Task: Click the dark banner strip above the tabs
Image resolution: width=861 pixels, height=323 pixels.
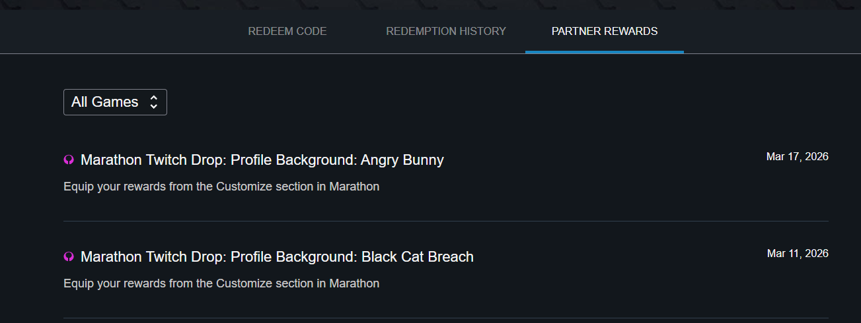Action: coord(430,5)
